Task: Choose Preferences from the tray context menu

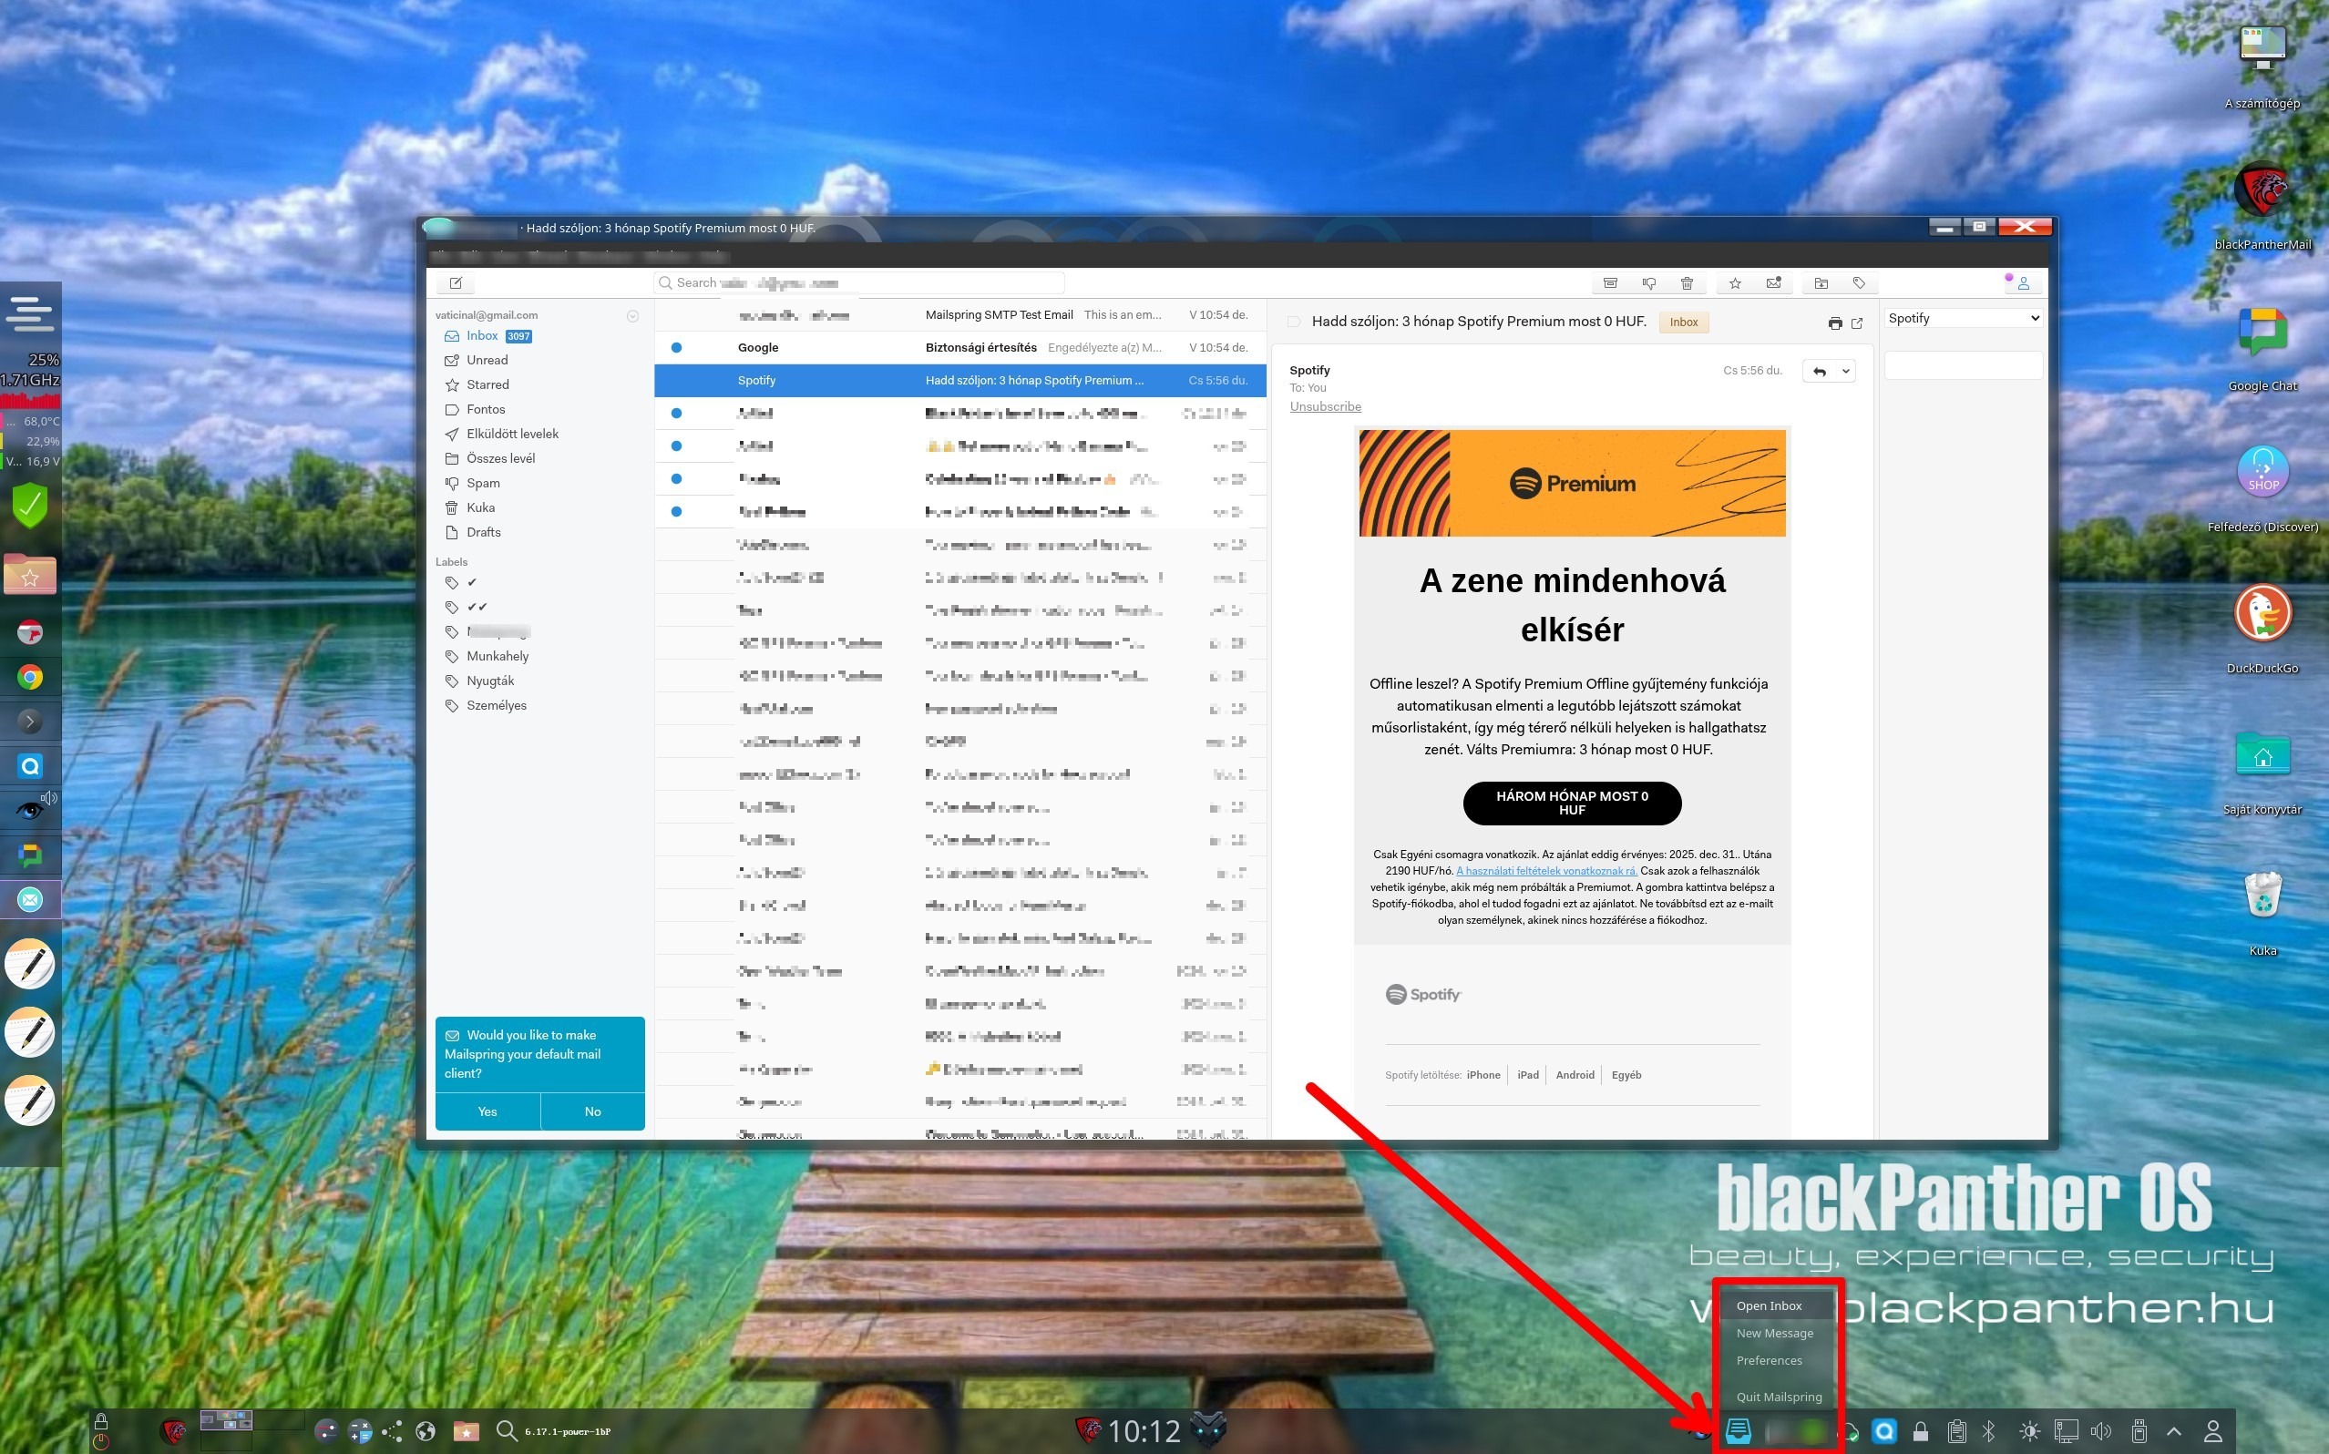Action: click(1769, 1360)
